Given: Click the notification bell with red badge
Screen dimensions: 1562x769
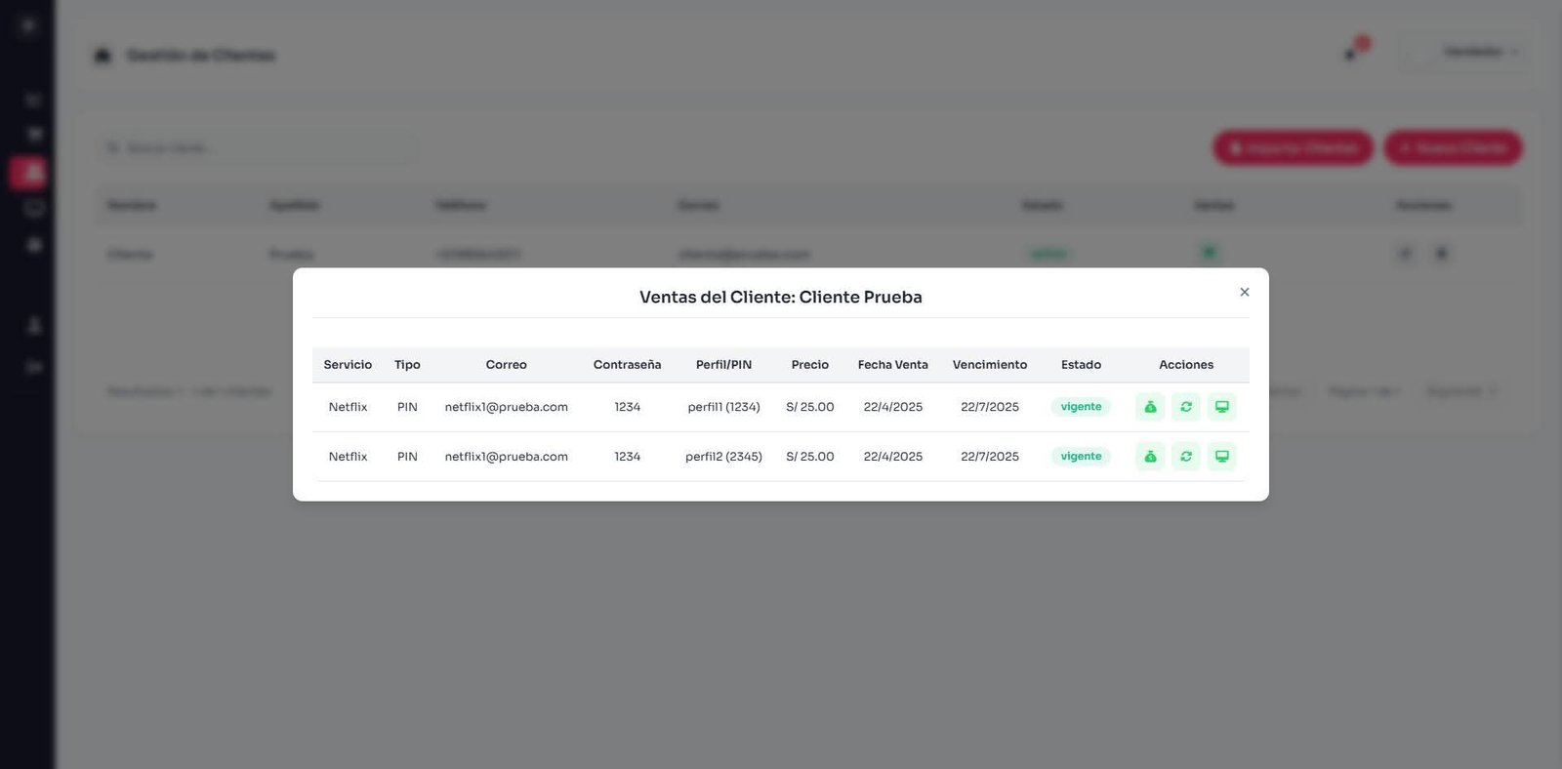Looking at the screenshot, I should pyautogui.click(x=1353, y=52).
